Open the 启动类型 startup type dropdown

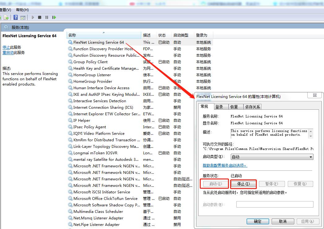(x=272, y=157)
